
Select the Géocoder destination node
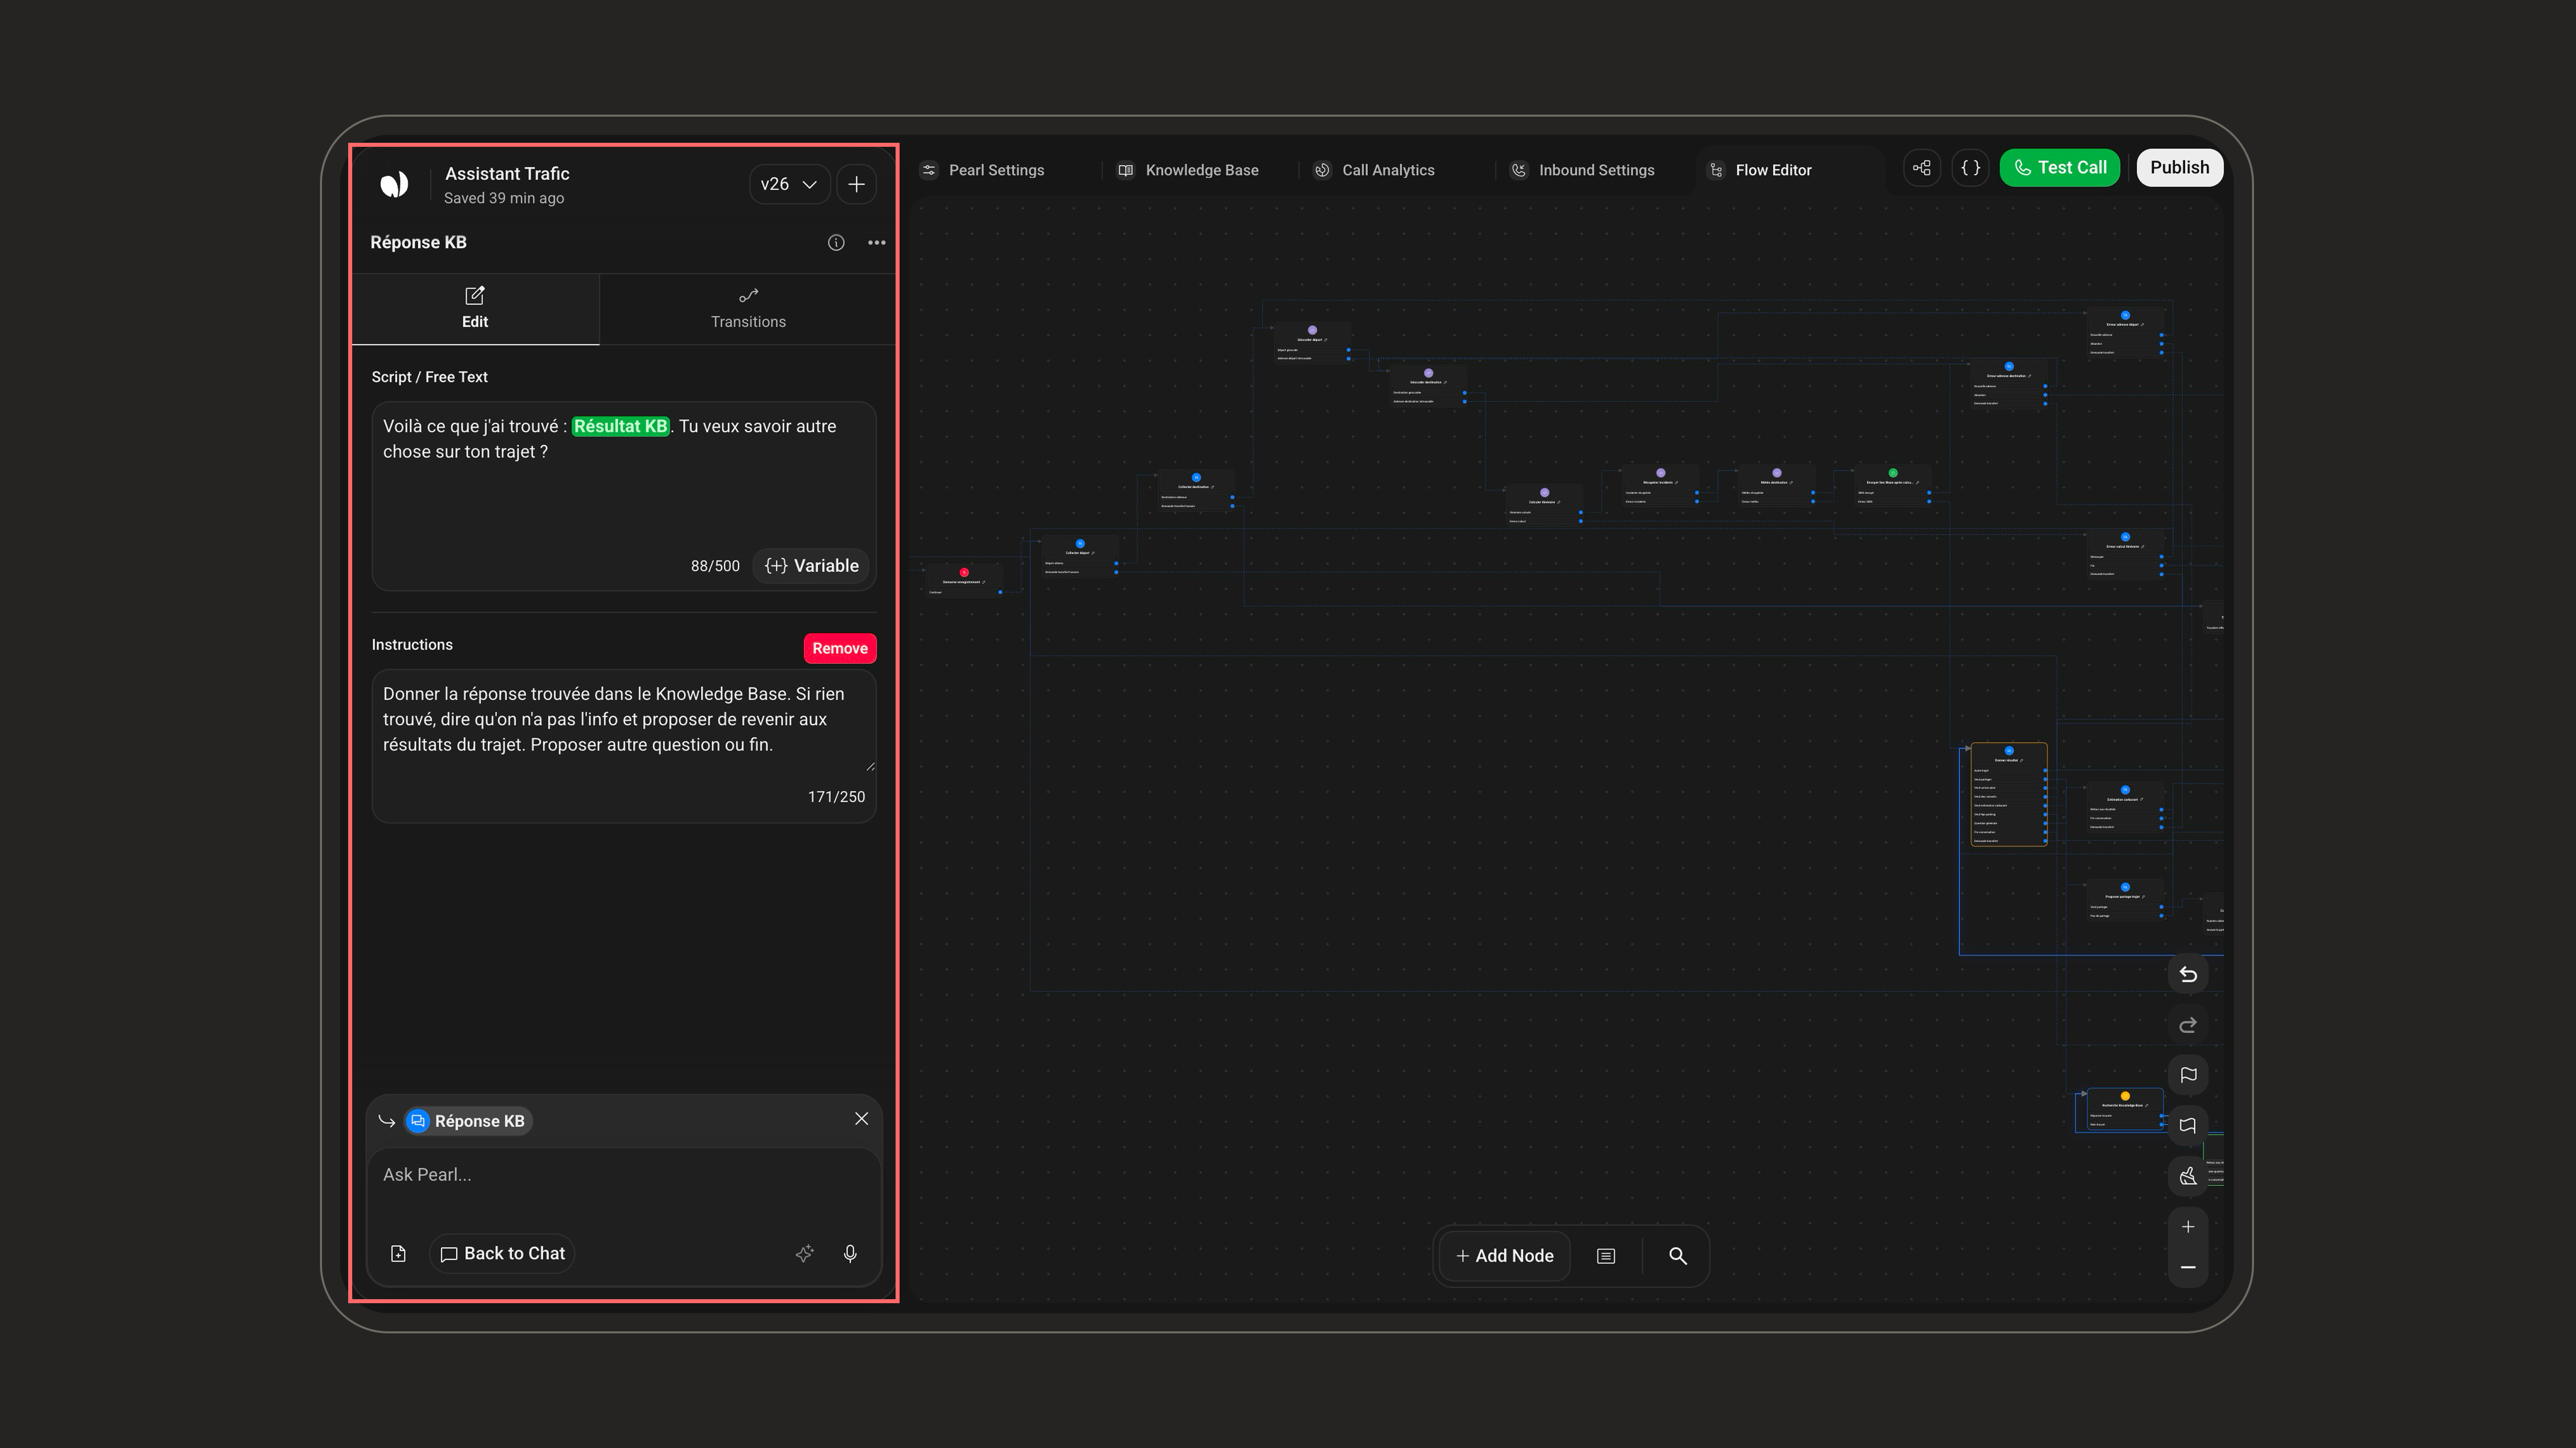pos(1428,386)
